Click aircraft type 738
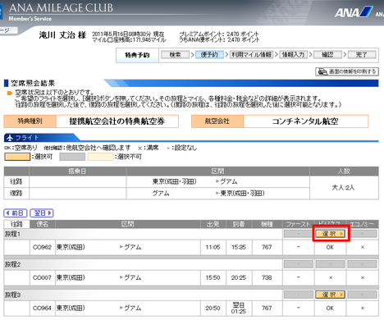 click(267, 277)
